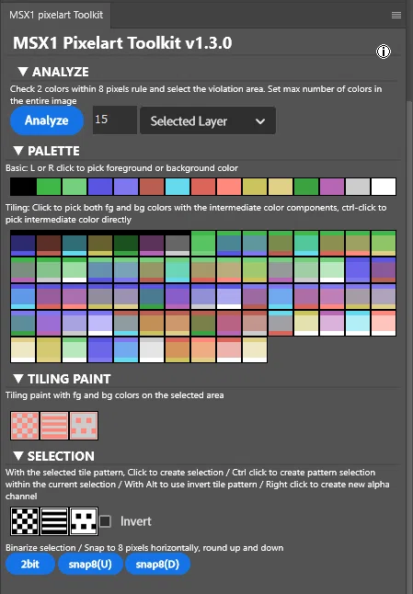Pick the salmon pink basic palette color
This screenshot has height=594, width=413.
tap(229, 187)
